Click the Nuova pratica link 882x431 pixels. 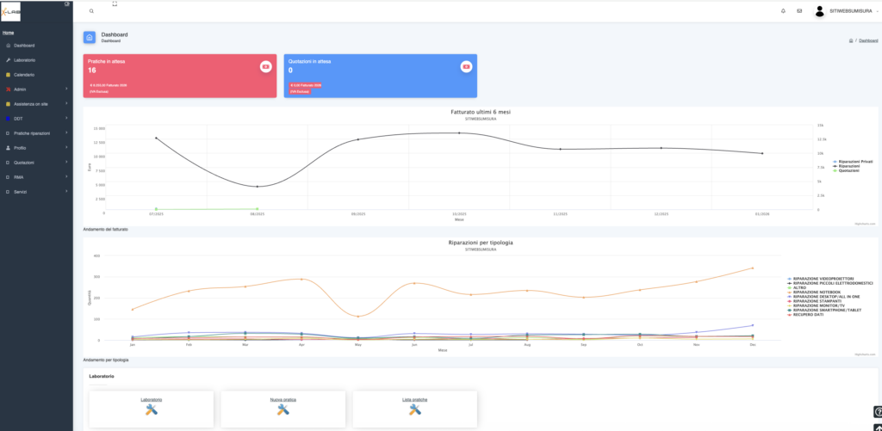pos(283,400)
